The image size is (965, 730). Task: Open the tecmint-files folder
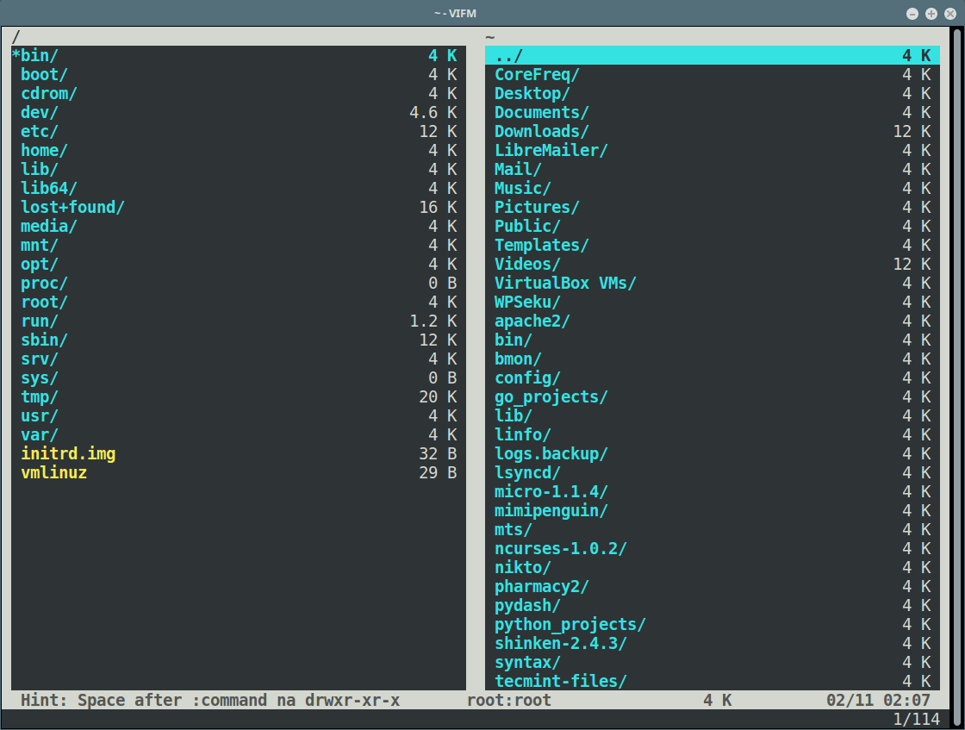tap(560, 681)
